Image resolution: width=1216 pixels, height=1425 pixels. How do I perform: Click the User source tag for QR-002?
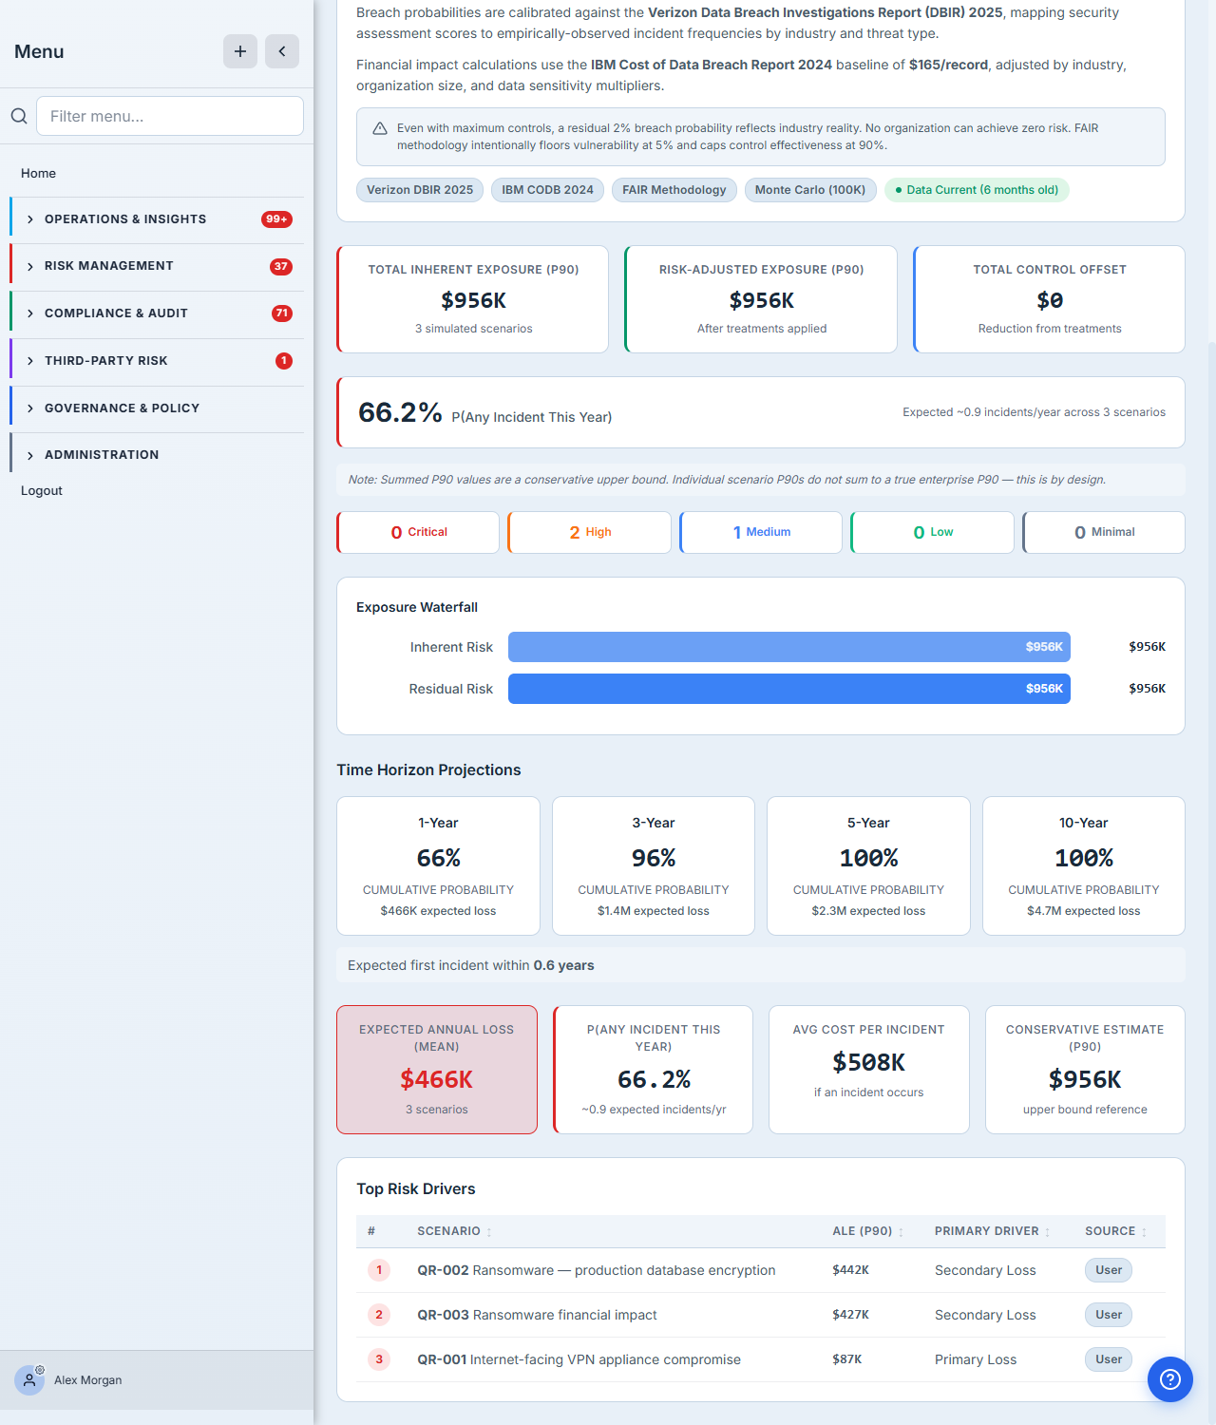tap(1109, 1270)
